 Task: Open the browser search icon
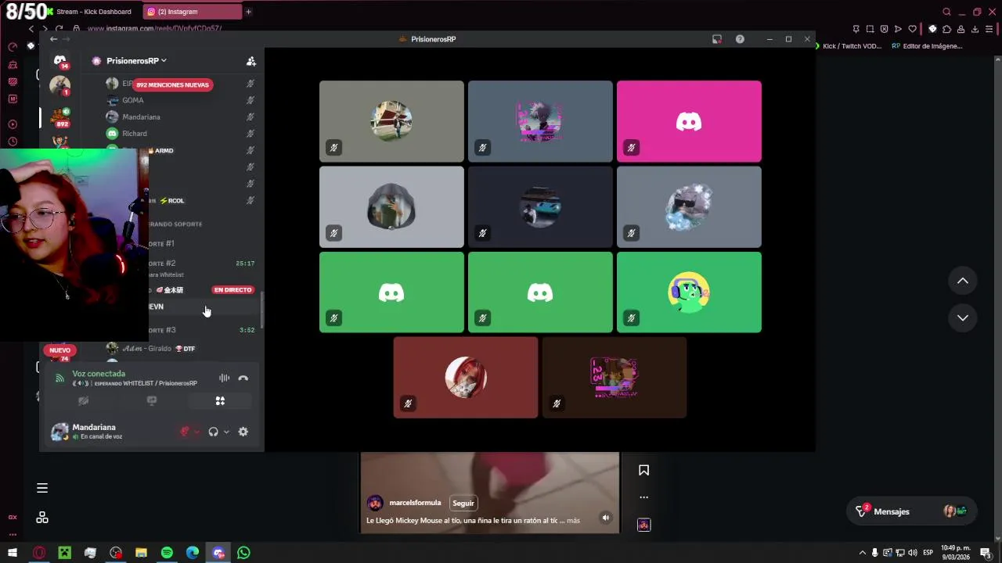pyautogui.click(x=946, y=12)
